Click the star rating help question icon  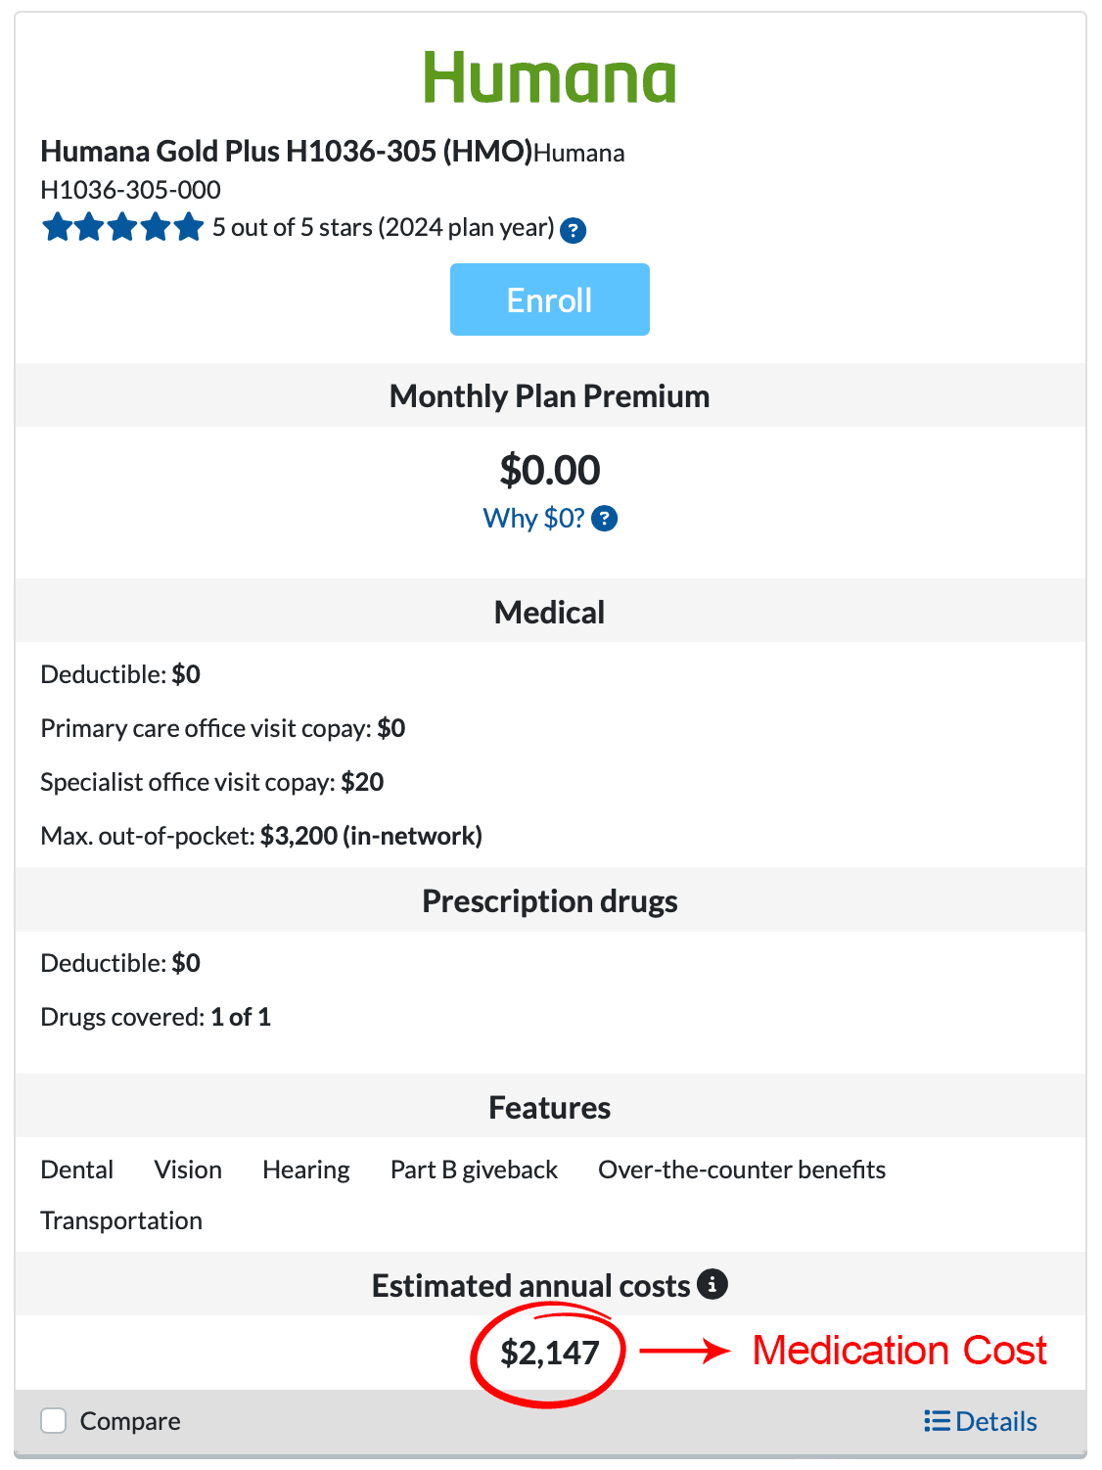[574, 231]
